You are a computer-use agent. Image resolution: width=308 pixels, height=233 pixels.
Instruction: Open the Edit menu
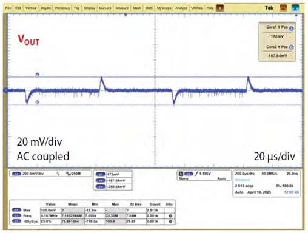[18, 8]
